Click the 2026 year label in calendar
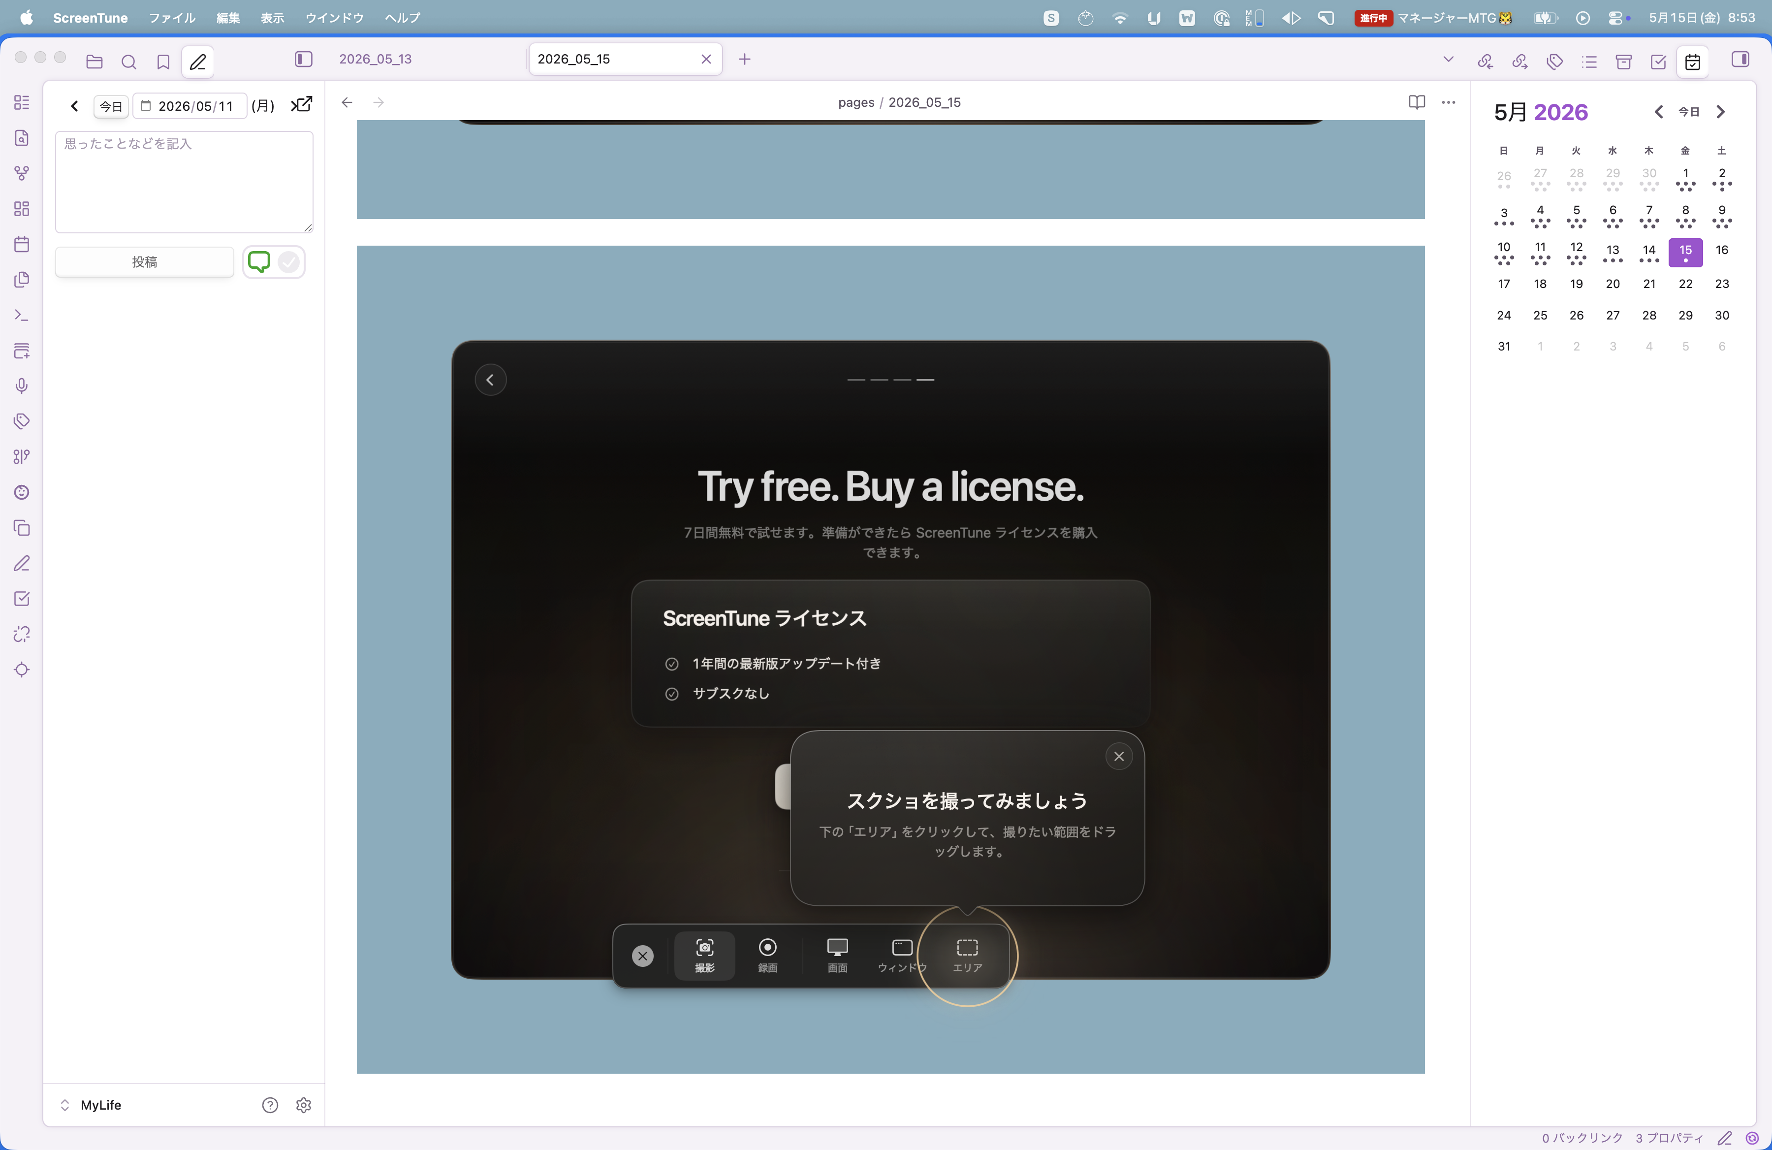This screenshot has width=1772, height=1150. [1560, 112]
